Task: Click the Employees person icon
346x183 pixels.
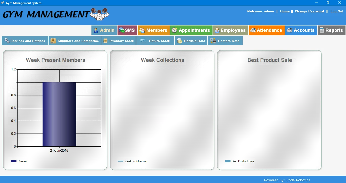Action: point(217,30)
